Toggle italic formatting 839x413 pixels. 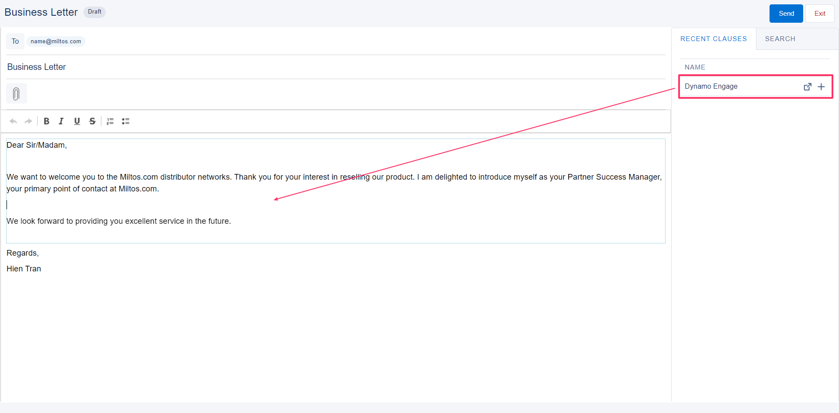61,121
